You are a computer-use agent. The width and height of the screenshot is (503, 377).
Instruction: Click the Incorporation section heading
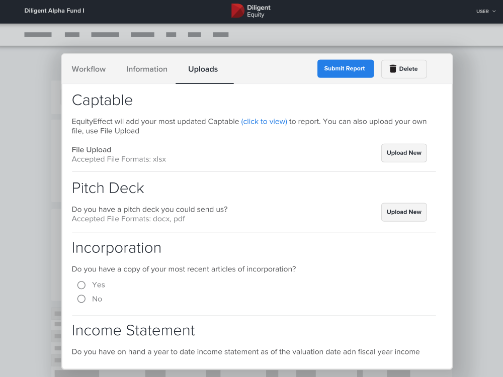(116, 248)
